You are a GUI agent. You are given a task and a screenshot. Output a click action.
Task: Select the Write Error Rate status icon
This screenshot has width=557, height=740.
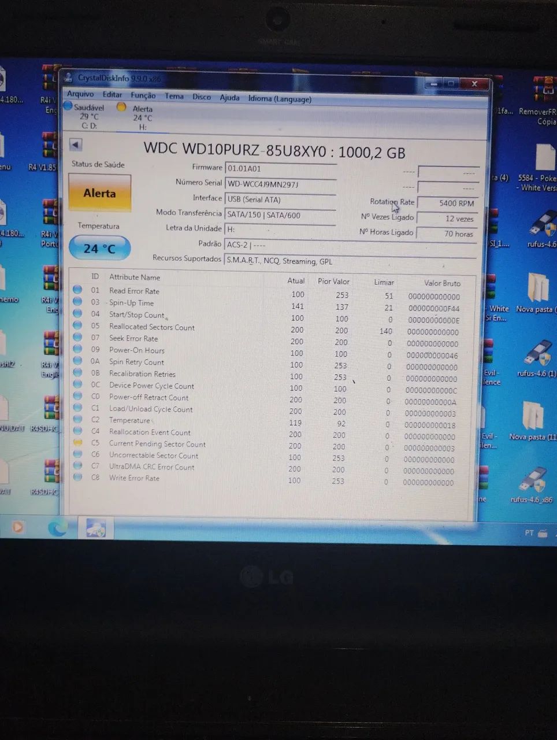pyautogui.click(x=77, y=477)
